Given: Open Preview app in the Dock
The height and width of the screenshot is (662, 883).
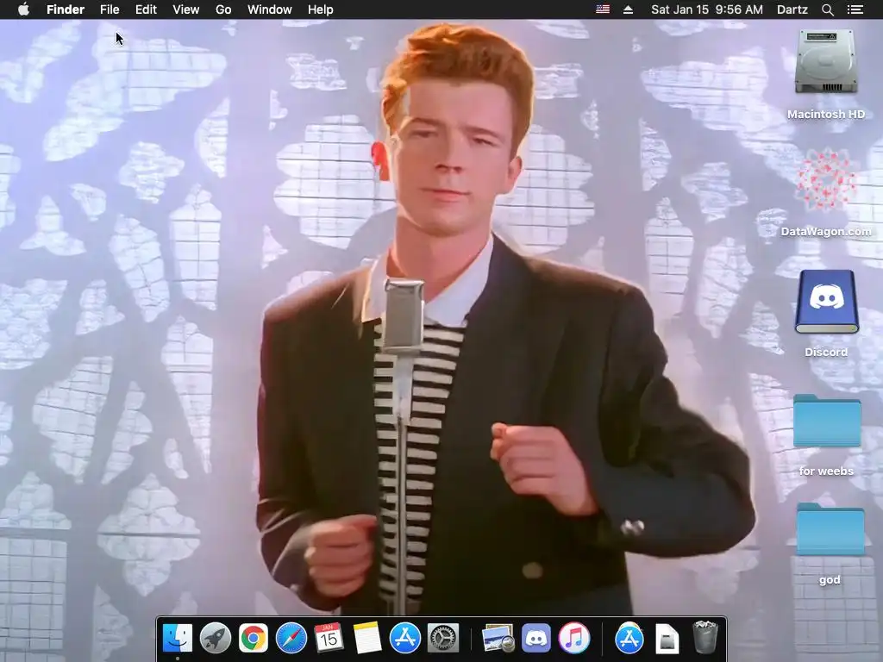Looking at the screenshot, I should click(498, 639).
